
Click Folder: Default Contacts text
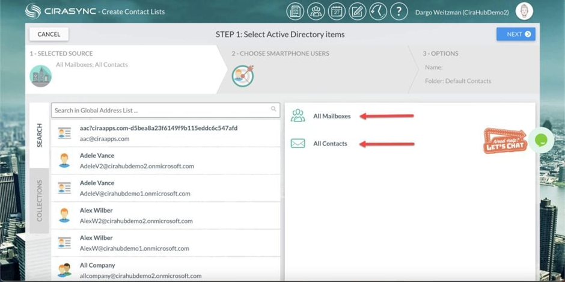(x=458, y=81)
